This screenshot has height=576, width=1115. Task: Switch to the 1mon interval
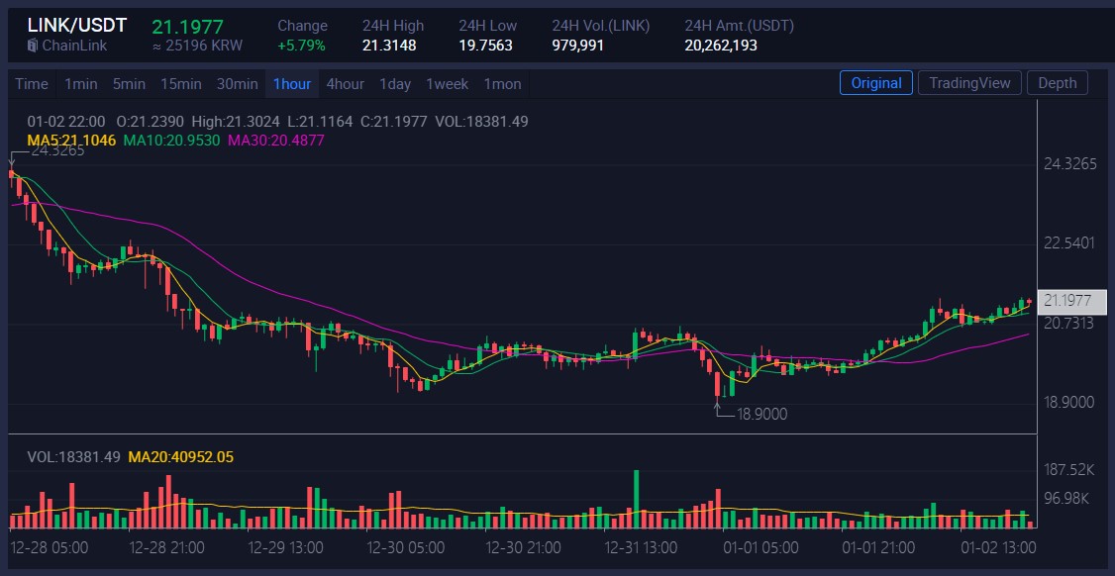click(x=502, y=84)
